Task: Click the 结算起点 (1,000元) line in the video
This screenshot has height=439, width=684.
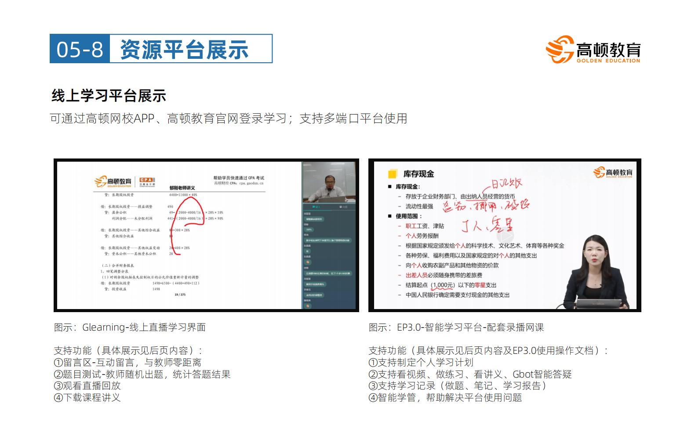Action: click(447, 285)
